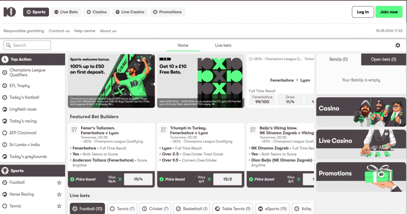Focus the Search input field

click(27, 45)
